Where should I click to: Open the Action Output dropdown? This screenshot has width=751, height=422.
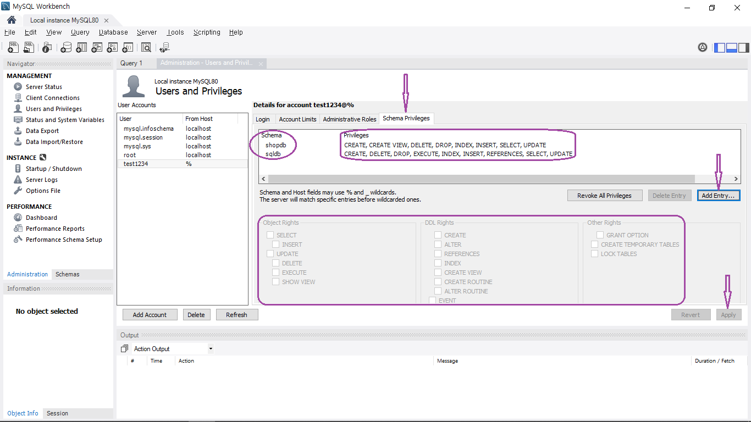tap(211, 349)
